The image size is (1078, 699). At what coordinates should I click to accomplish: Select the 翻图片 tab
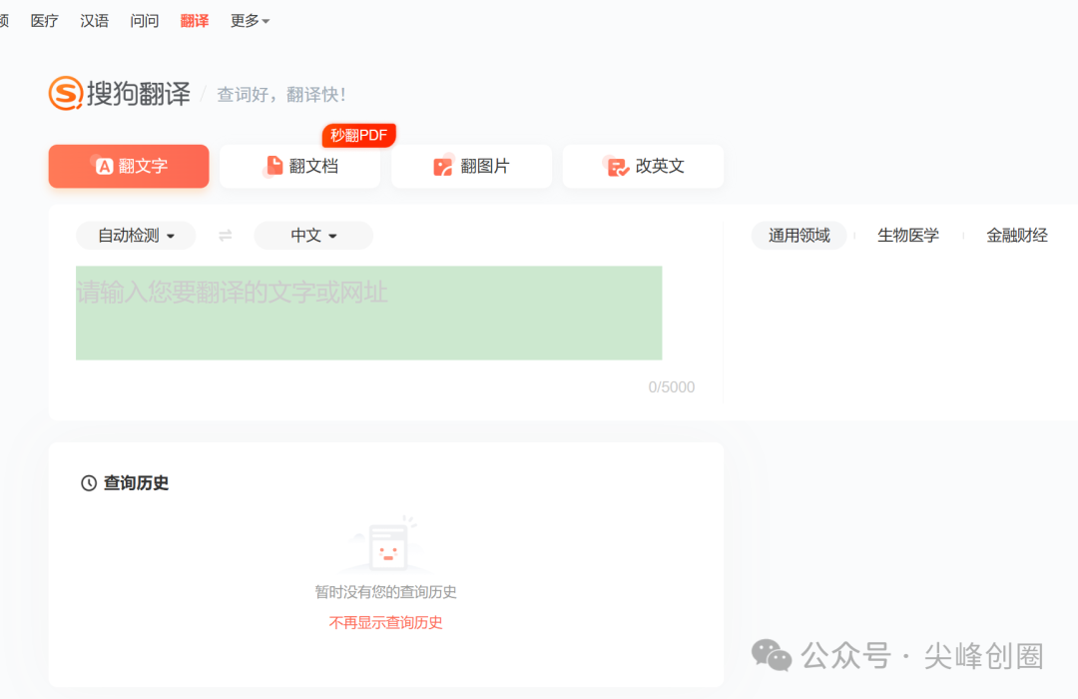click(x=471, y=166)
